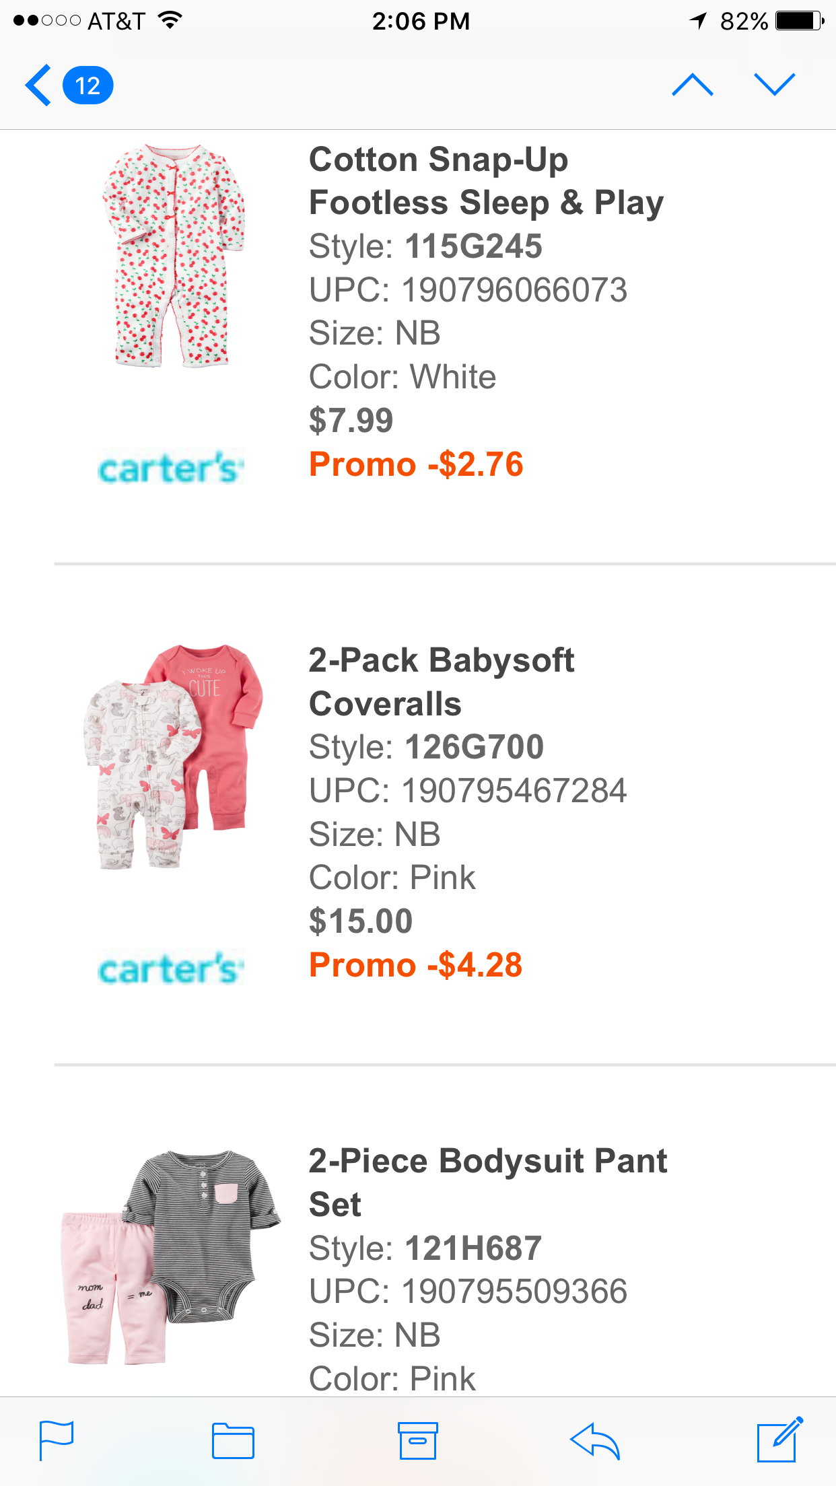Tap the 2-Pack Babysoft Coveralls product image
The height and width of the screenshot is (1486, 836).
pos(173,756)
